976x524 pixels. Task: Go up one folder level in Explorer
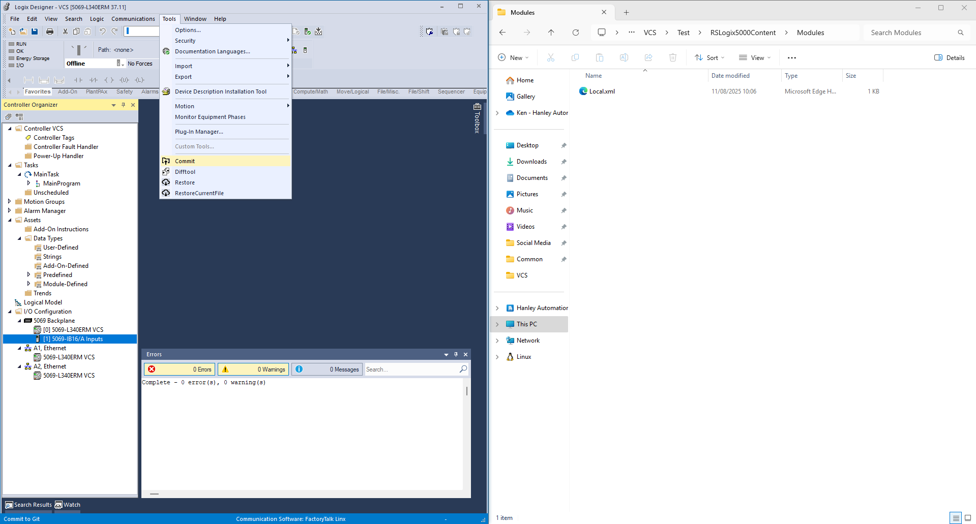tap(551, 33)
